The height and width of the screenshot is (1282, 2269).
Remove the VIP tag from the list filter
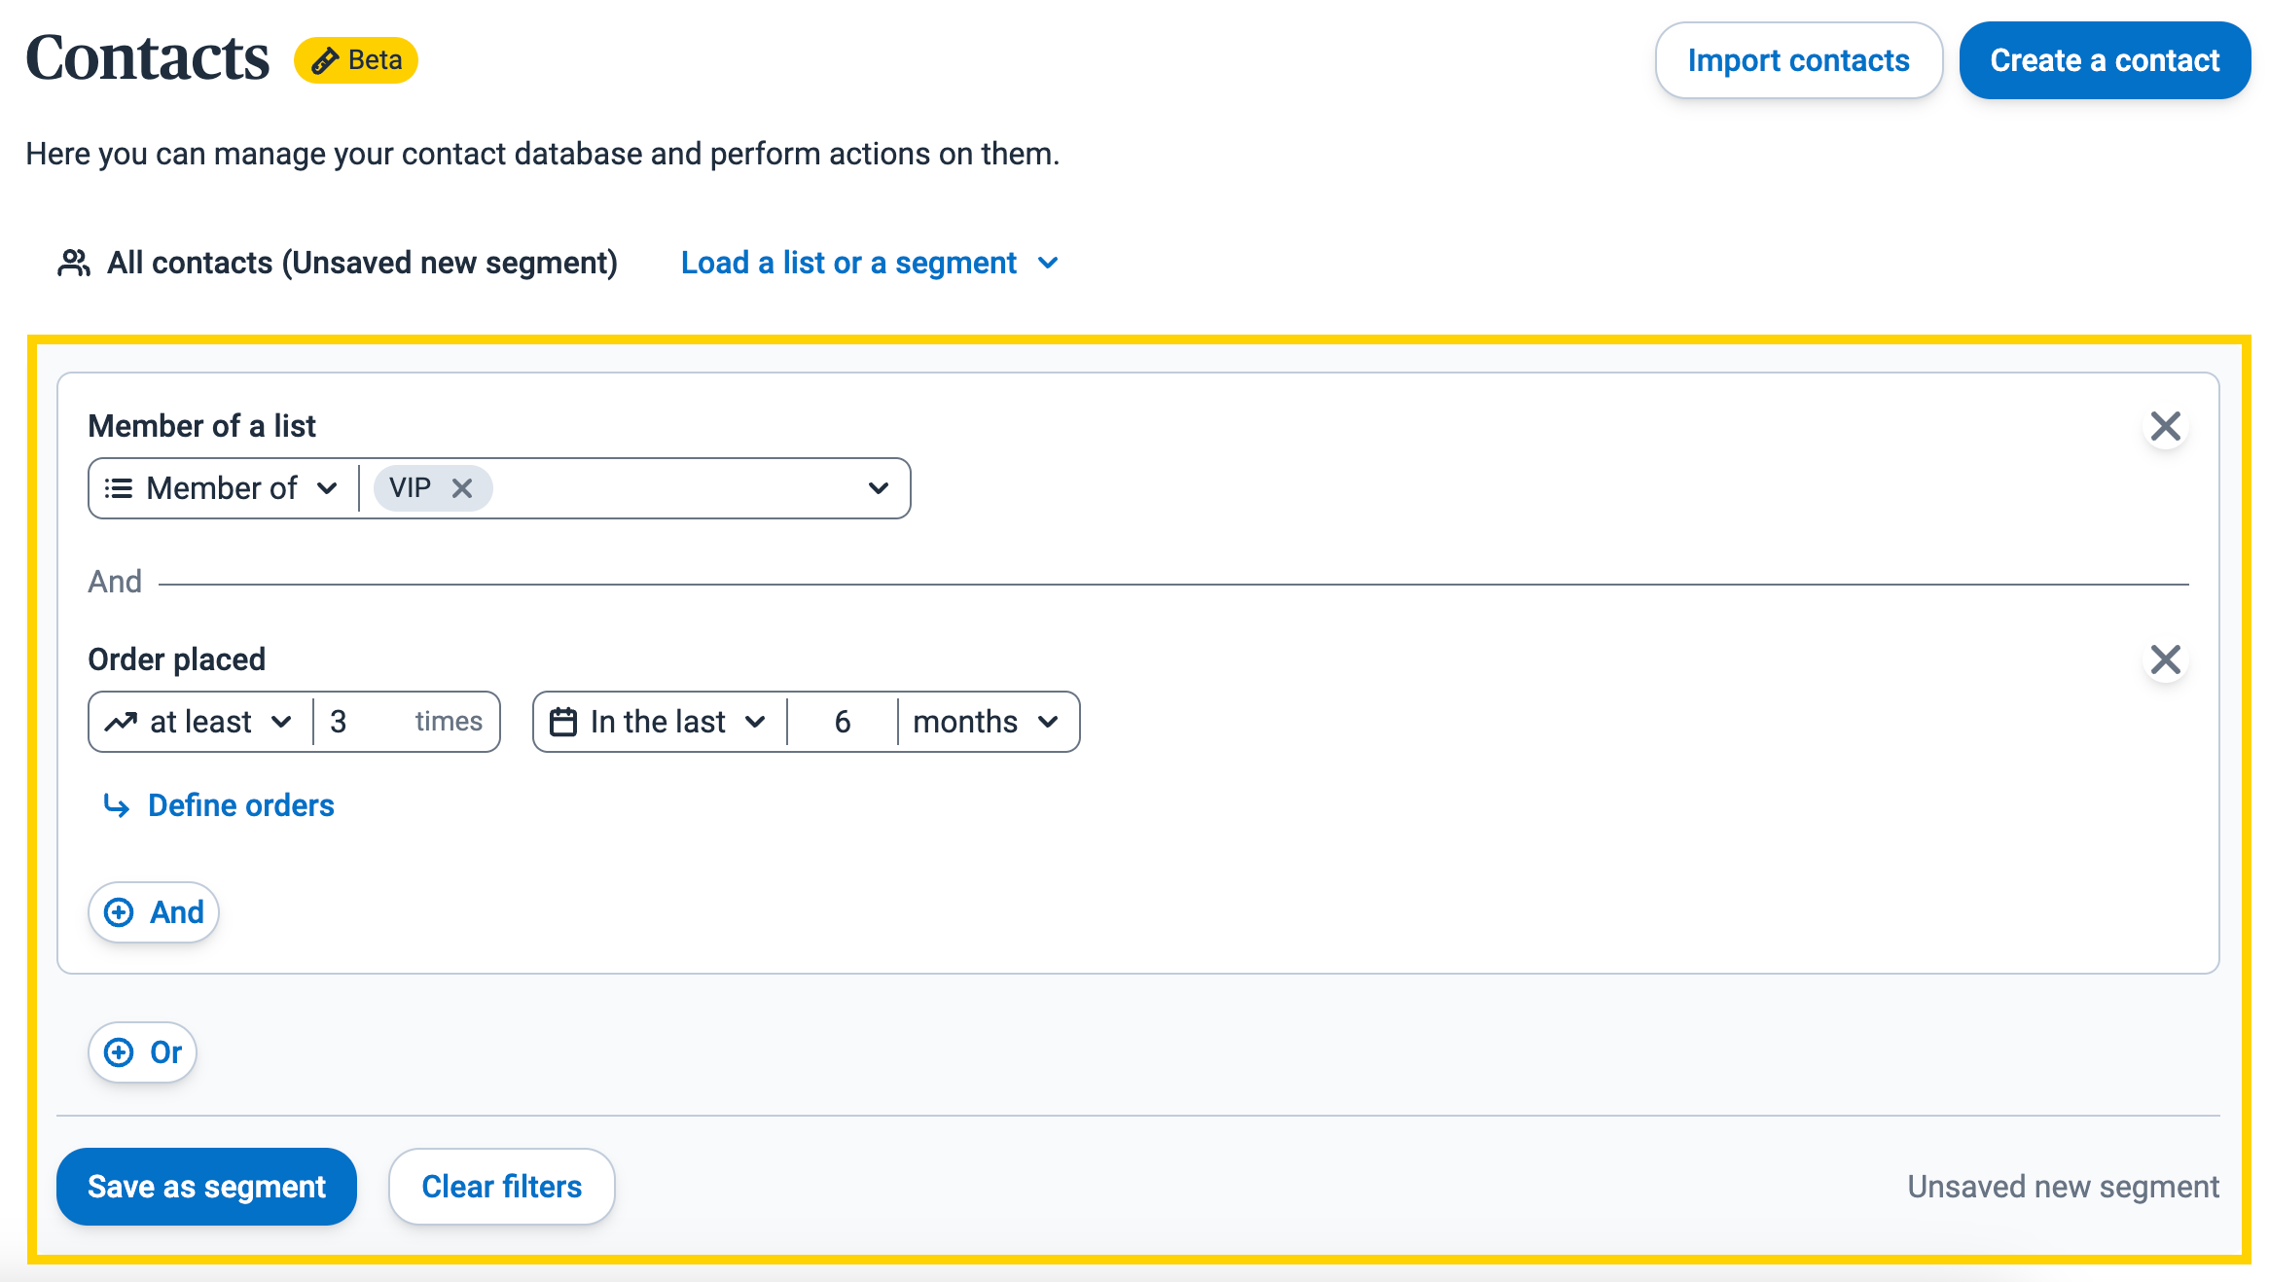[464, 487]
